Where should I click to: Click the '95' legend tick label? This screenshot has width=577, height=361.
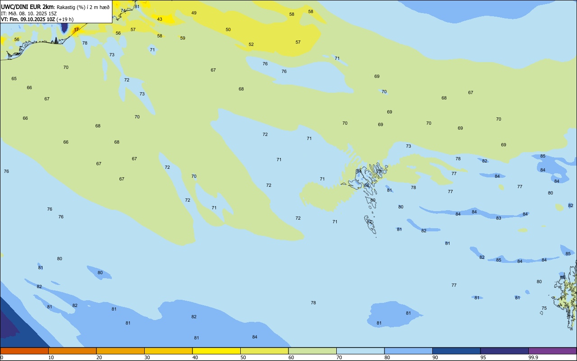pyautogui.click(x=483, y=357)
